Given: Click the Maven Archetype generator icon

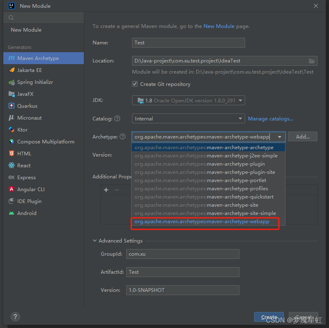Looking at the screenshot, I should (x=12, y=58).
